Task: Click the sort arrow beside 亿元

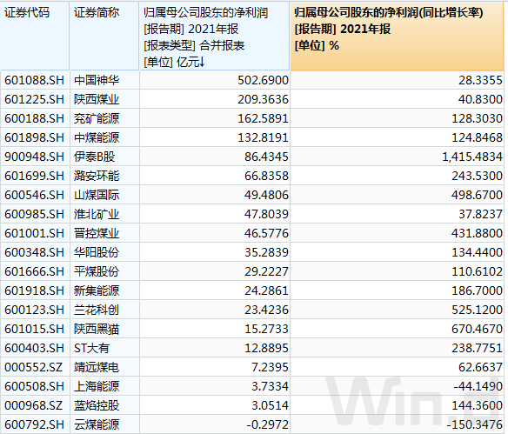Action: click(x=202, y=62)
